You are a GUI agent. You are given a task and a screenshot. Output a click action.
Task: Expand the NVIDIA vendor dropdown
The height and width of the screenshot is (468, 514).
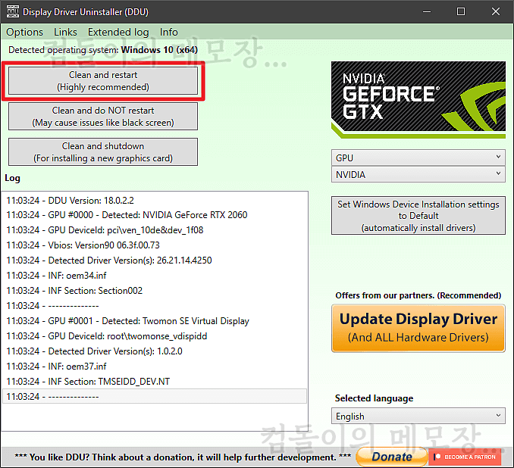(x=418, y=175)
